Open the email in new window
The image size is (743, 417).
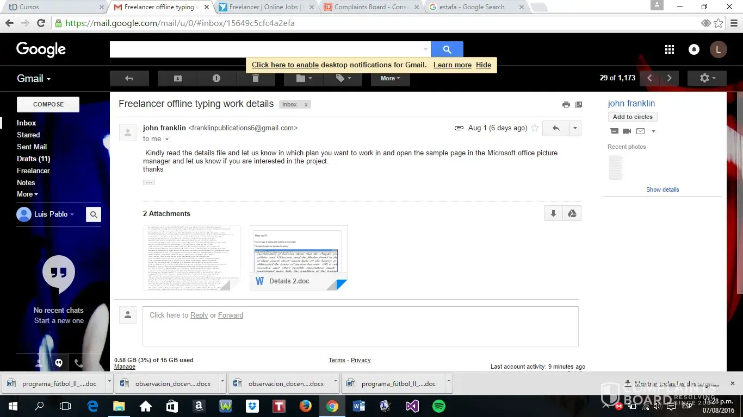point(578,105)
